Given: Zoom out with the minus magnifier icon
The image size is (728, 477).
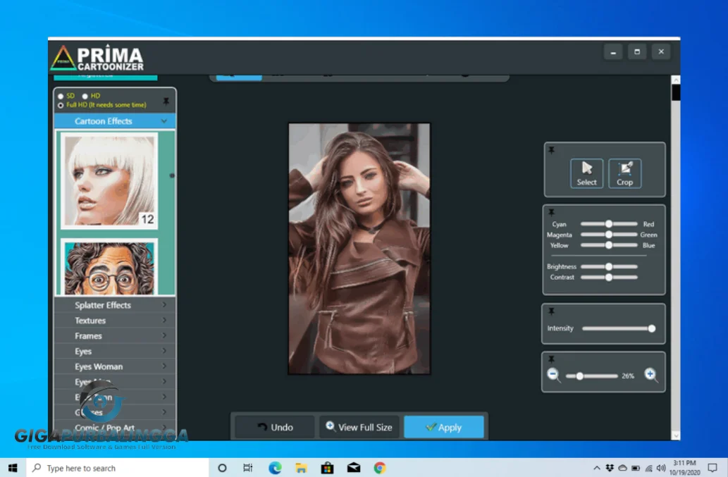Looking at the screenshot, I should (554, 375).
